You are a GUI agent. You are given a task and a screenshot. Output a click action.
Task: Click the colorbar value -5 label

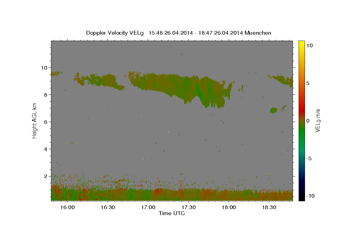click(309, 158)
